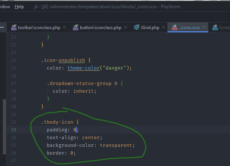Click line number 32 in gutter
The width and height of the screenshot is (230, 166).
[x=14, y=122]
